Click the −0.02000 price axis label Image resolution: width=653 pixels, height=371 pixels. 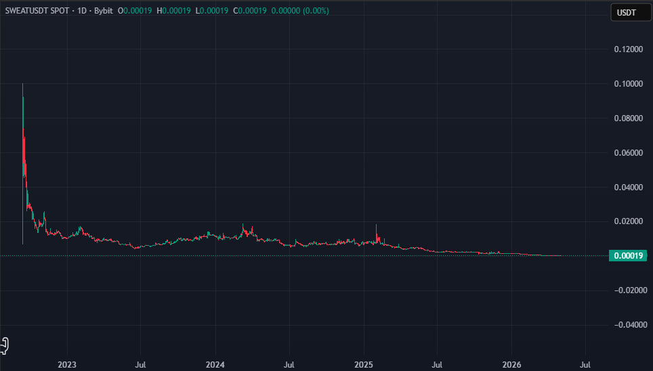tap(631, 290)
